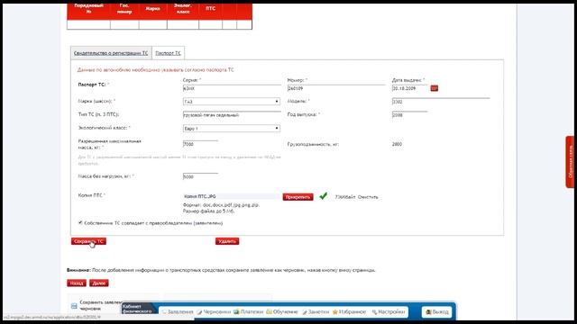The image size is (577, 324).
Task: Focus the Разрешенная максимальная масса field
Action: tap(200, 144)
